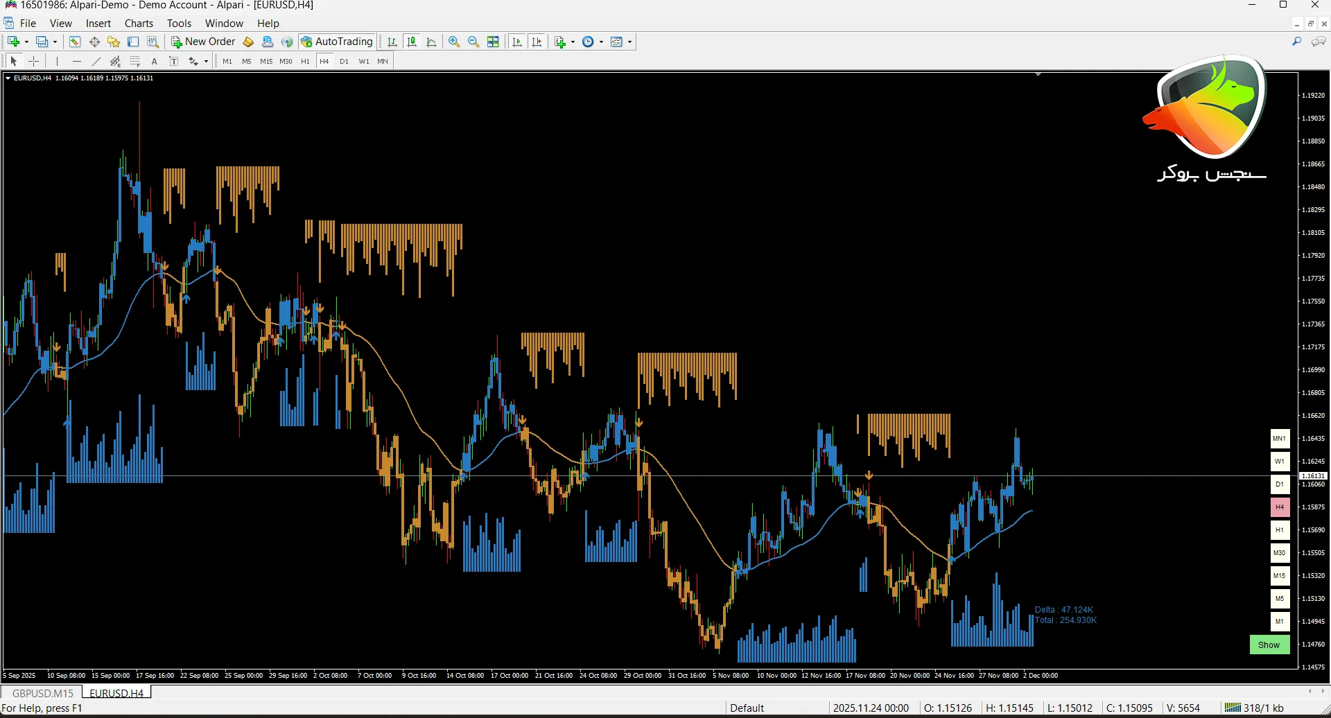
Task: Open the Periodicity clock dropdown arrow
Action: coord(601,42)
